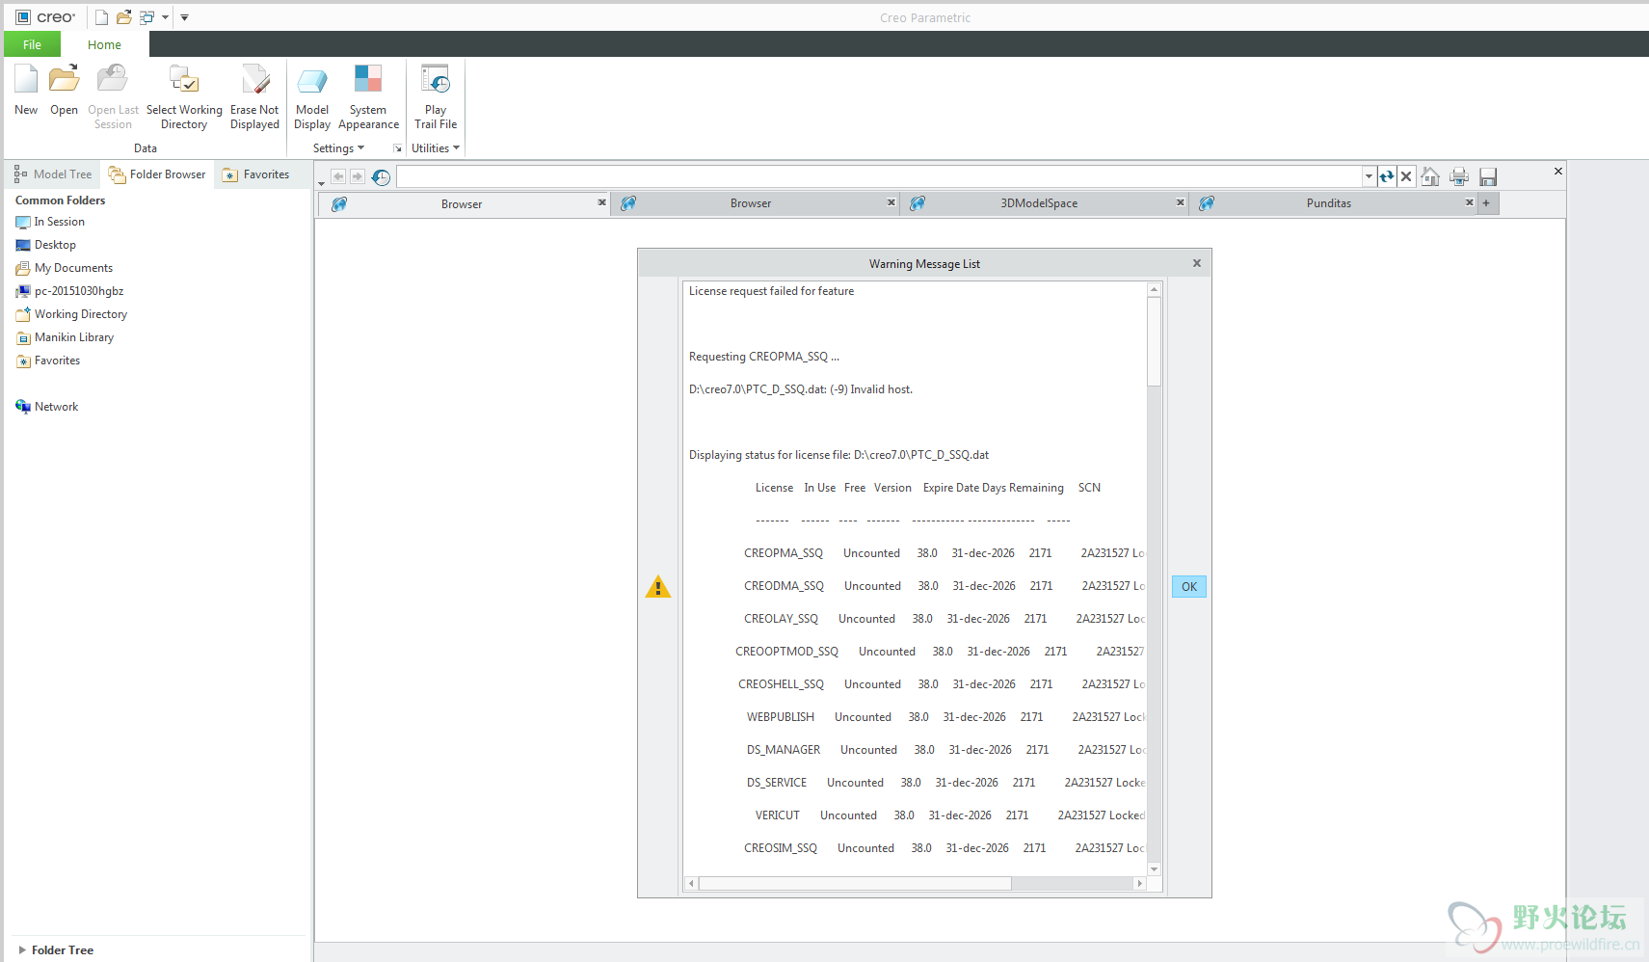Click vertical scrollbar thumb in warning list

pos(1154,341)
